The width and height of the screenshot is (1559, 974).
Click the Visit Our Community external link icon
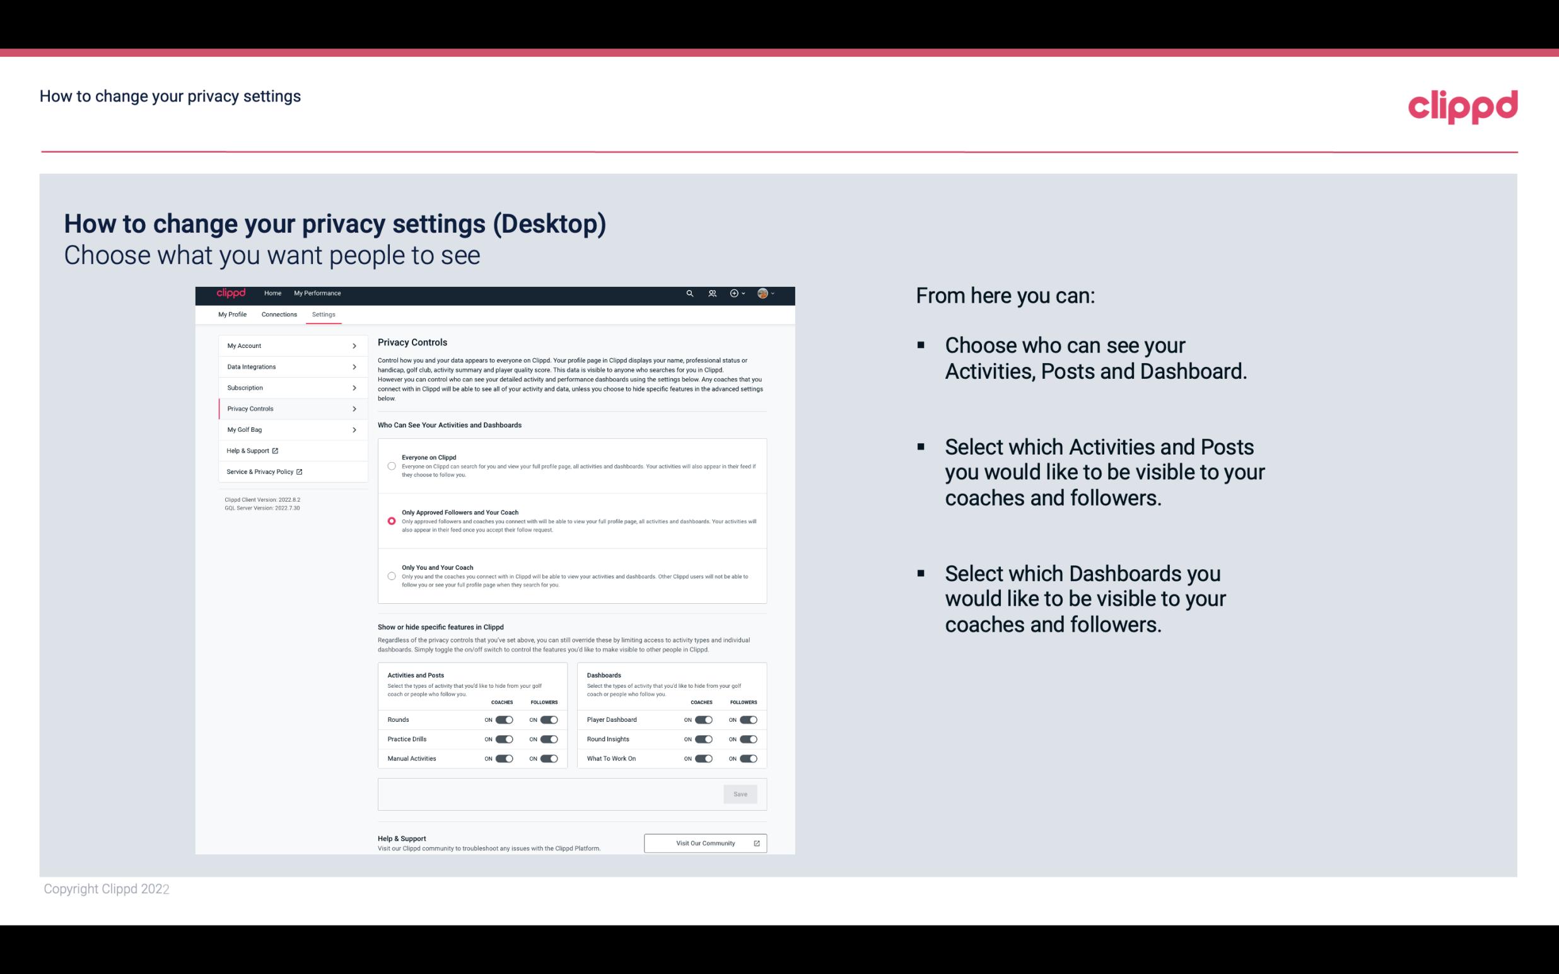[757, 843]
